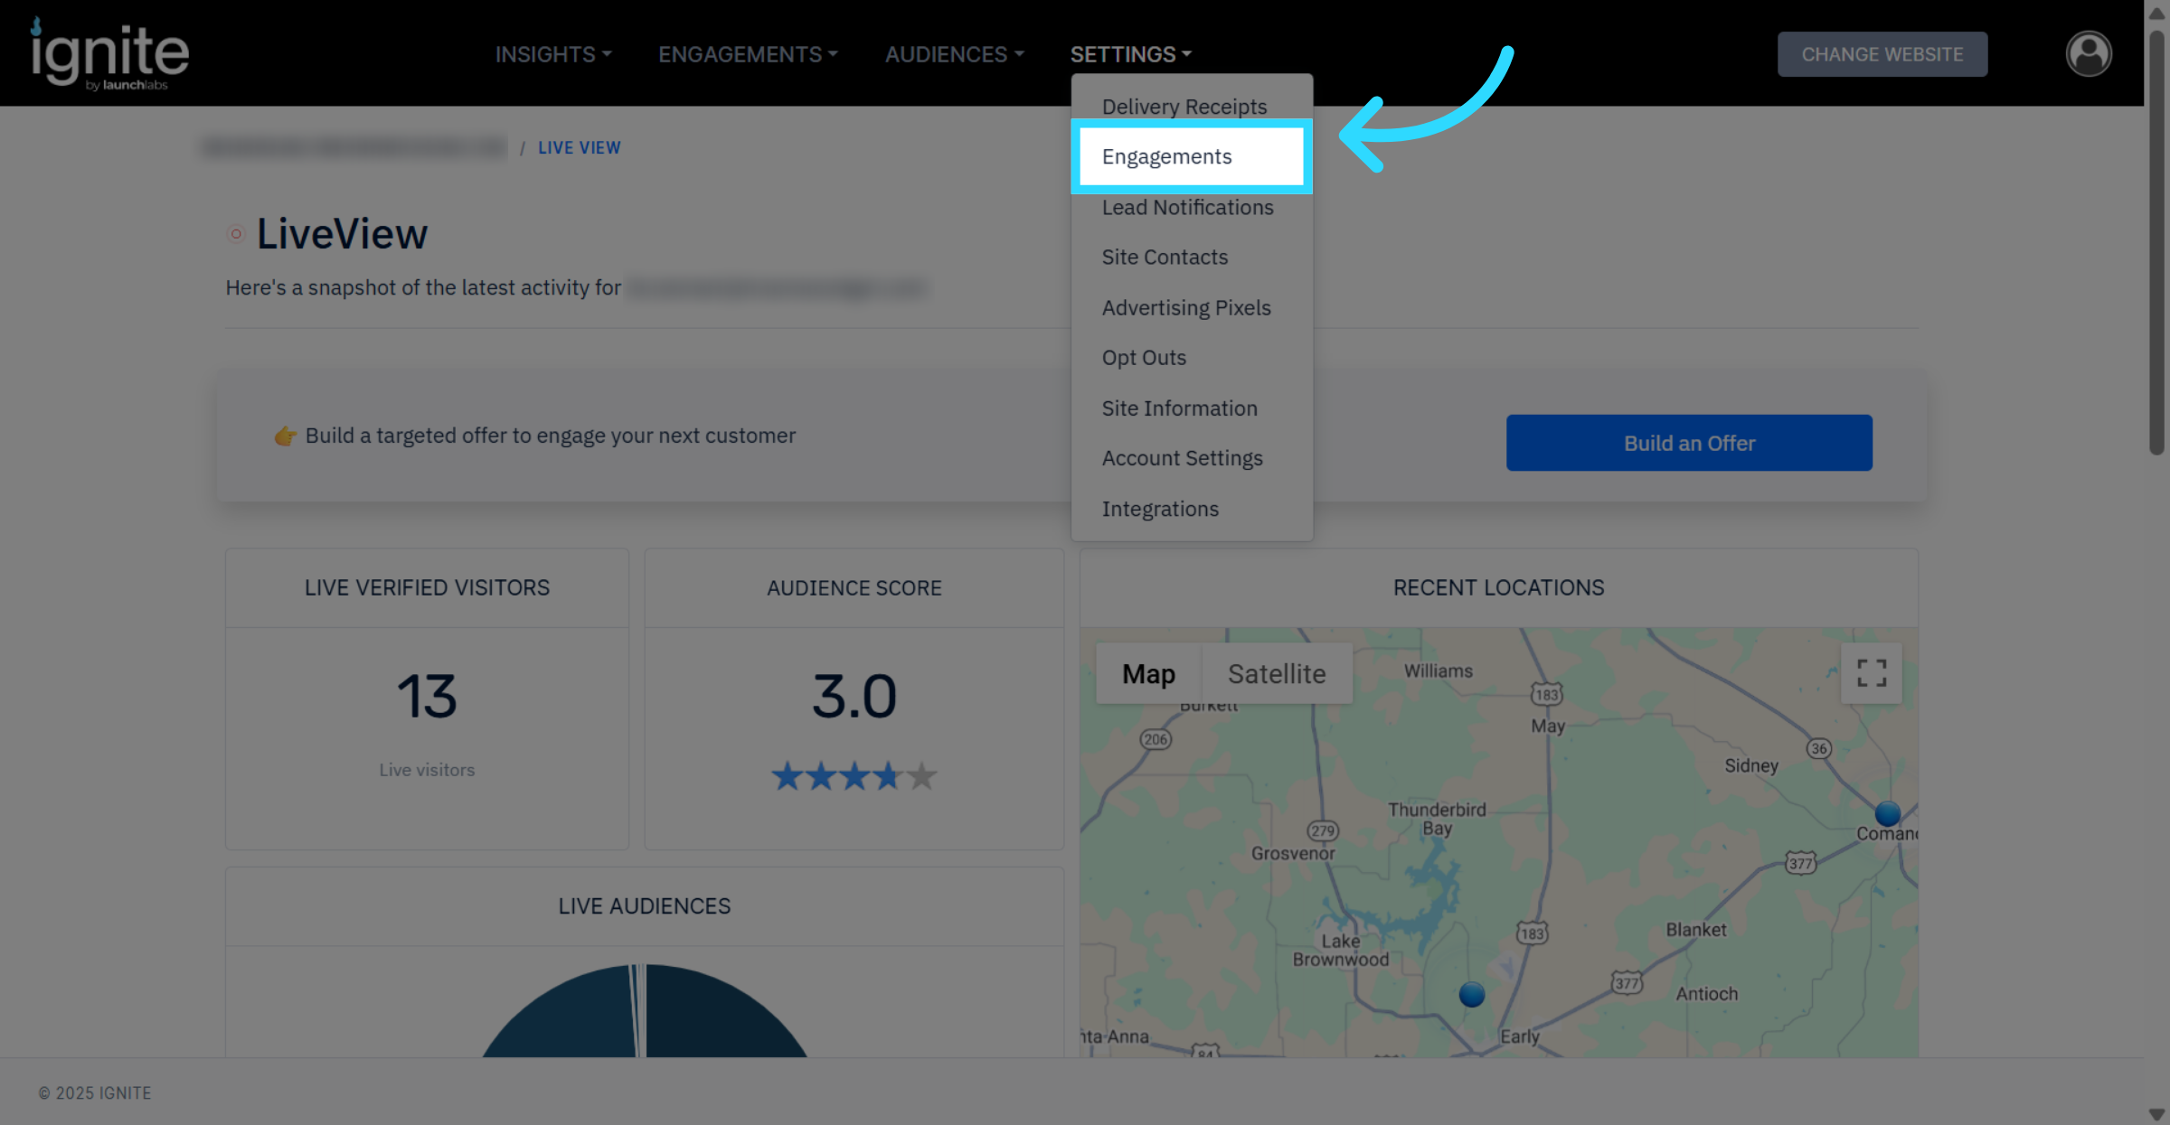Screen dimensions: 2170x1125
Task: Open the Insights dropdown menu
Action: tap(552, 54)
